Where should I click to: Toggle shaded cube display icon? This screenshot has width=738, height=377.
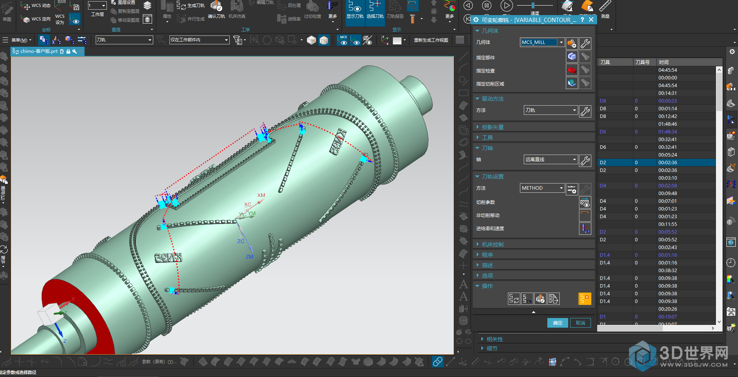[324, 40]
